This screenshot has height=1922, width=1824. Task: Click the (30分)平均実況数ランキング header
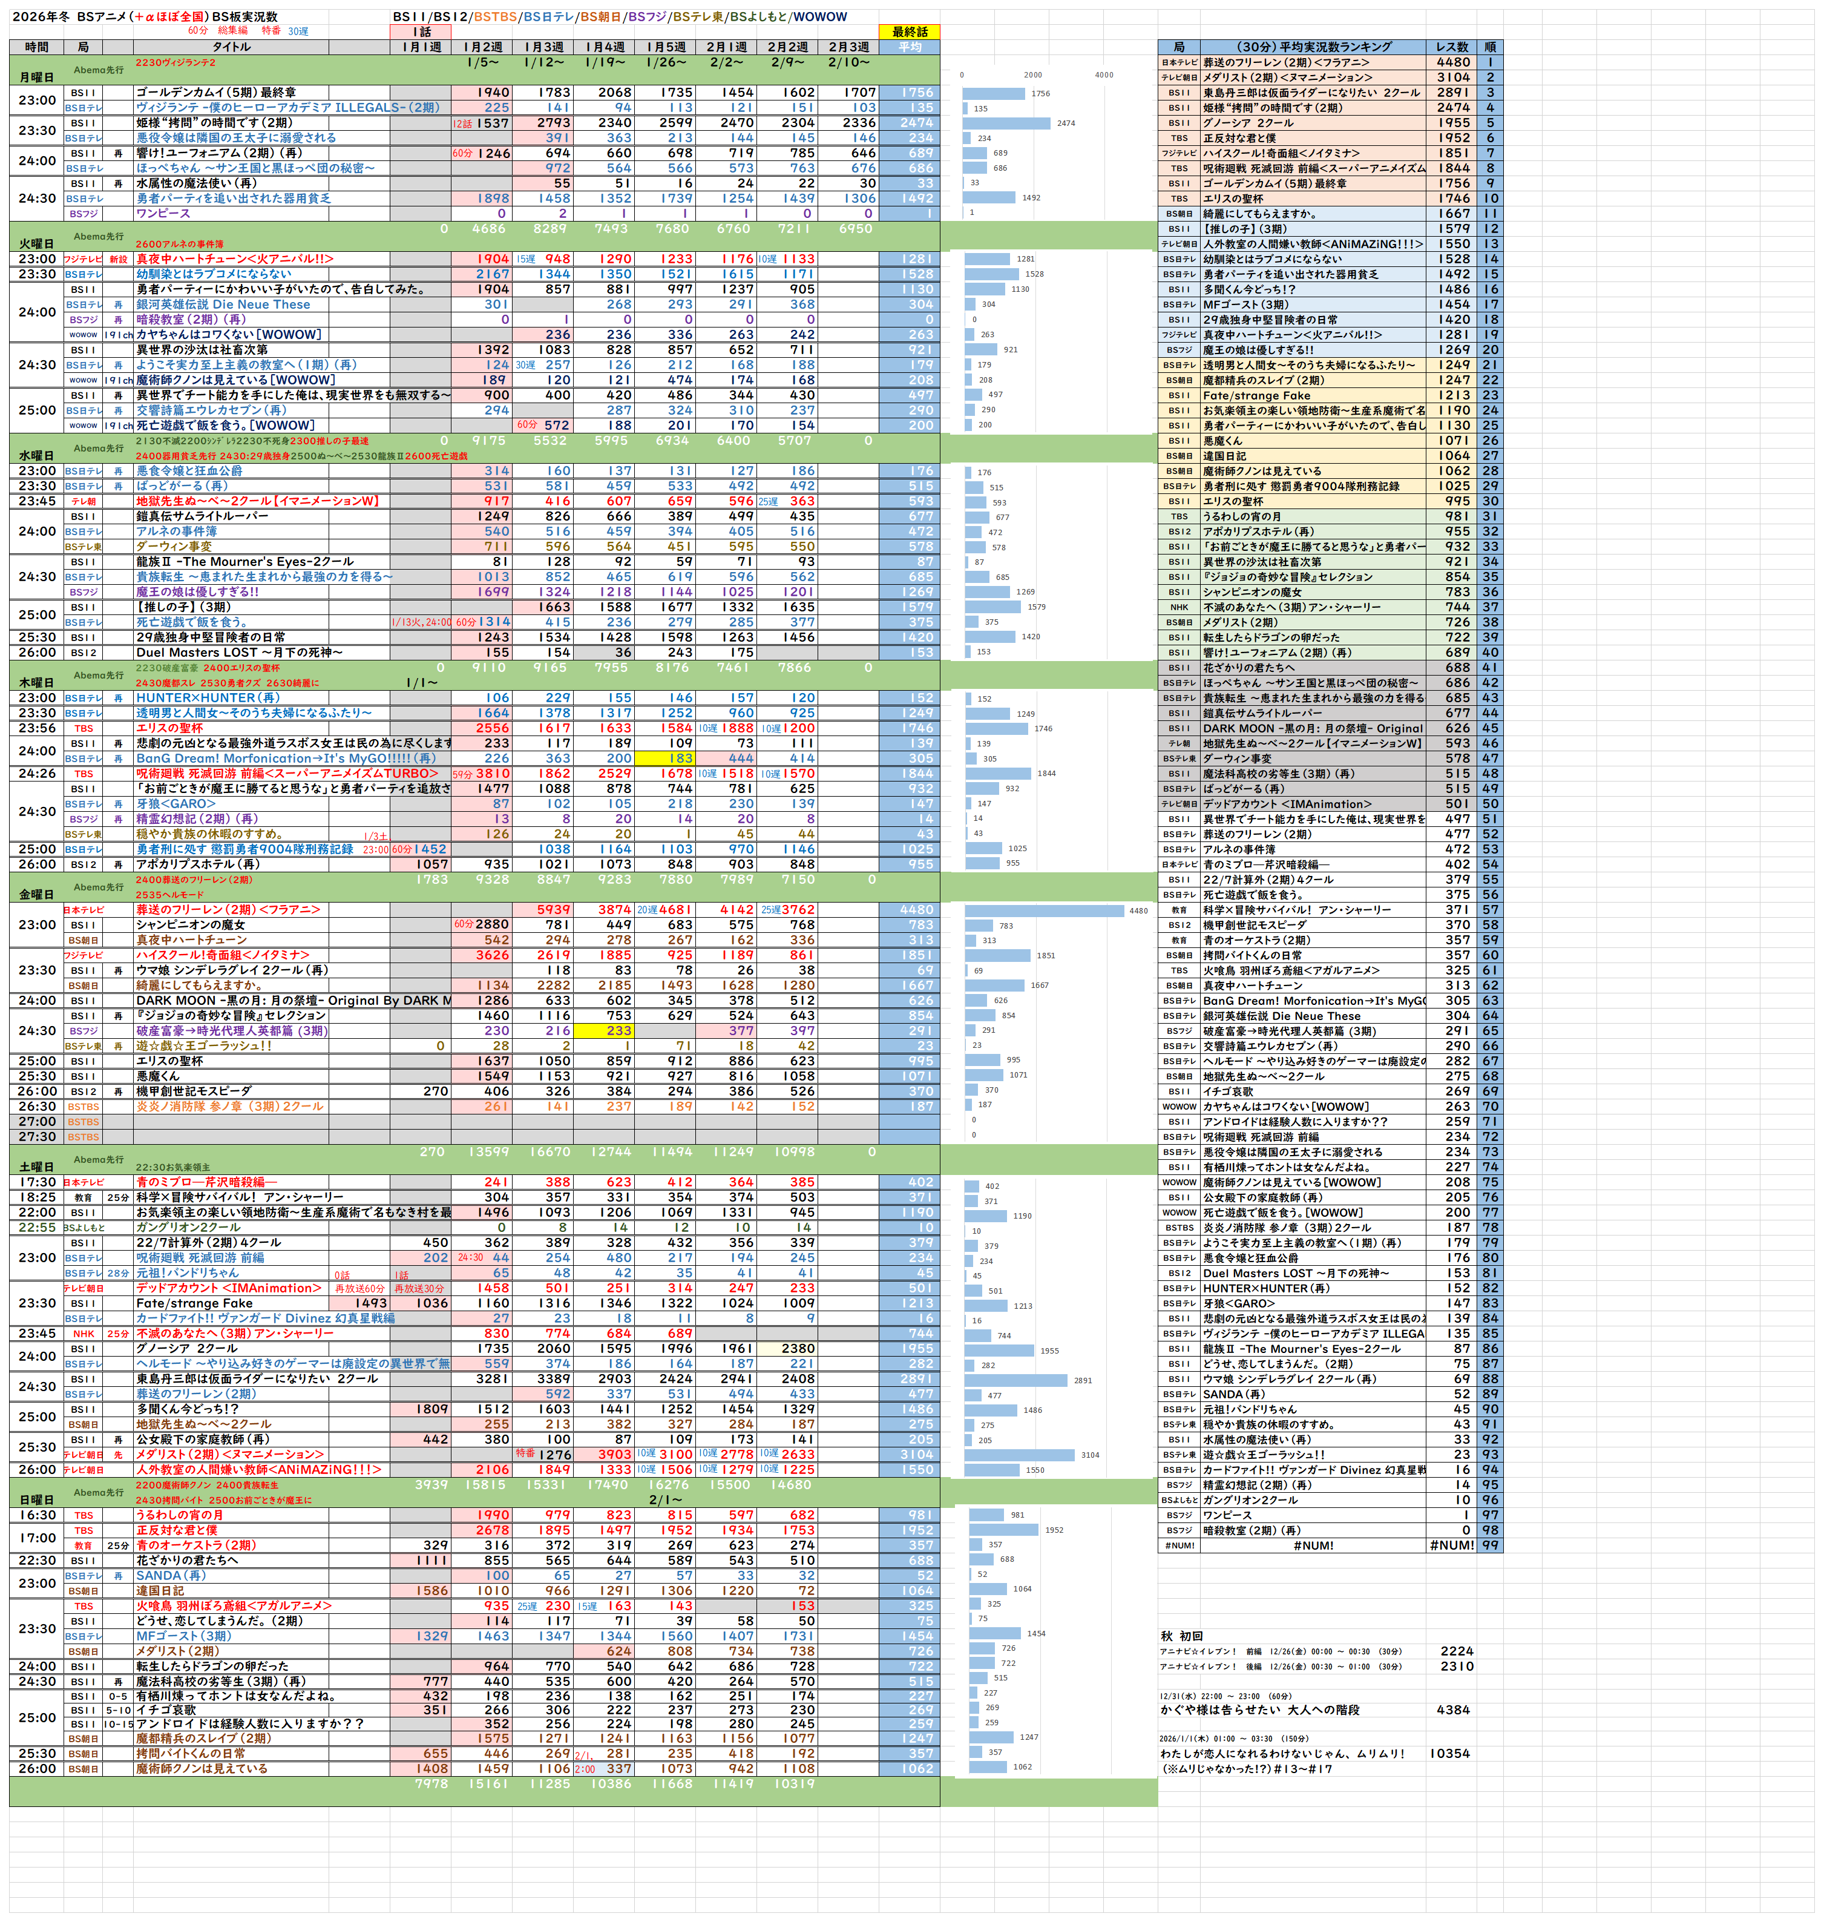[x=1313, y=47]
